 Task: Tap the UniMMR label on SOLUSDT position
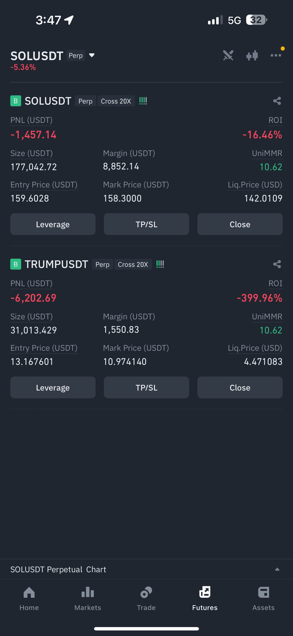pyautogui.click(x=267, y=153)
